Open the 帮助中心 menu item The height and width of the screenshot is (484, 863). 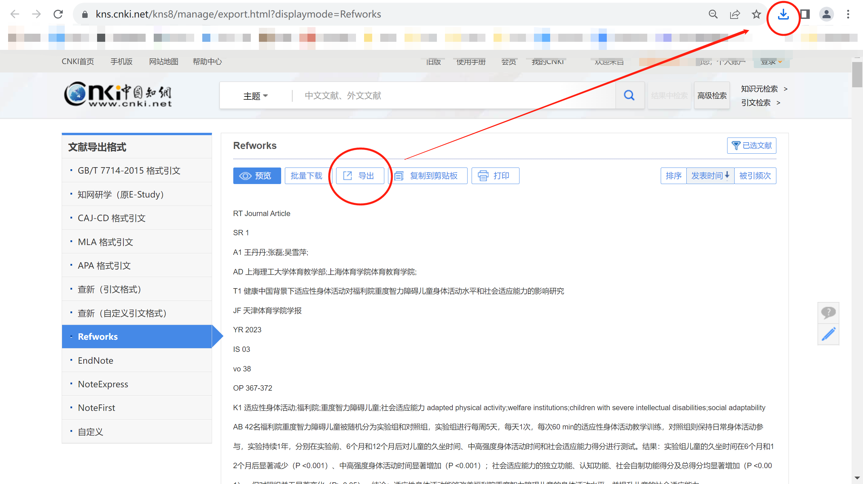(207, 61)
